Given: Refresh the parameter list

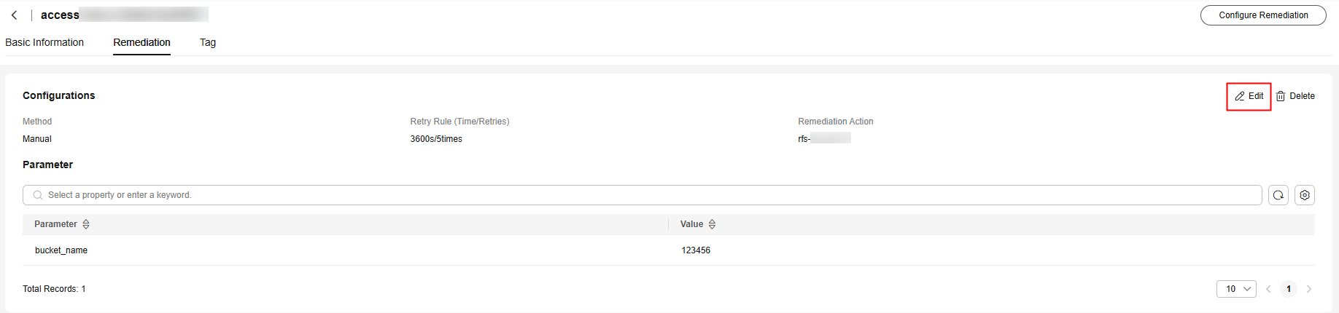Looking at the screenshot, I should click(x=1278, y=195).
